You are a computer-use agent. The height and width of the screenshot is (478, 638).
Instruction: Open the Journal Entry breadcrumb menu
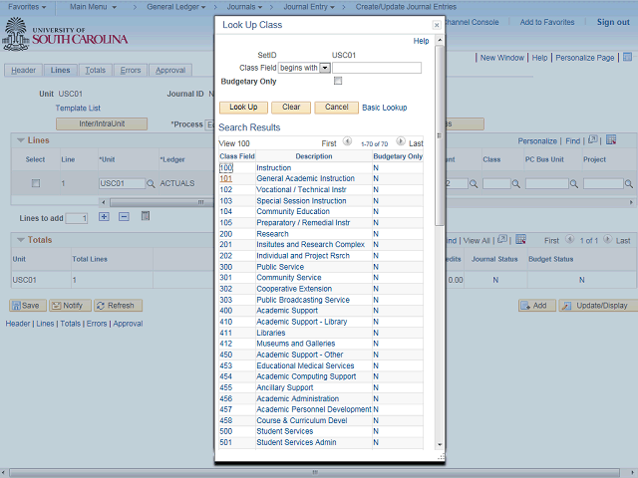pos(309,7)
